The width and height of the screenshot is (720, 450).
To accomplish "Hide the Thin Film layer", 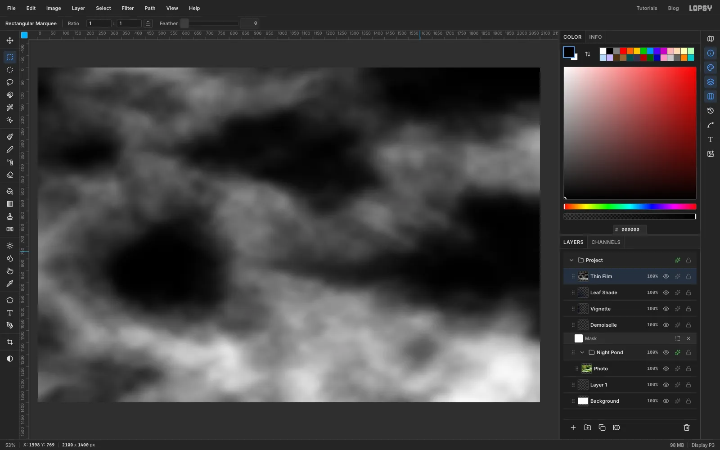I will click(666, 276).
